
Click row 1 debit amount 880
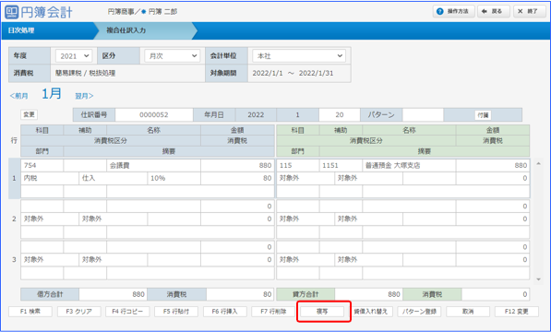[237, 165]
